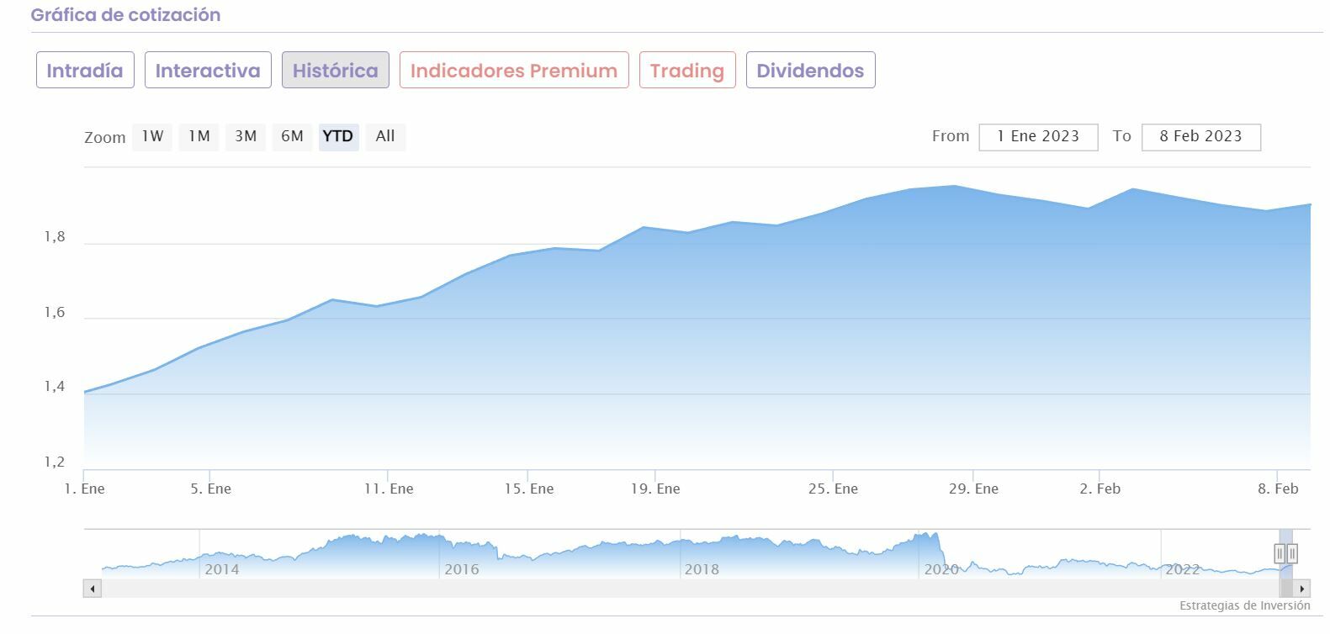Viewport: 1330px width, 634px height.
Task: Open the Intradía chart tab
Action: (x=85, y=71)
